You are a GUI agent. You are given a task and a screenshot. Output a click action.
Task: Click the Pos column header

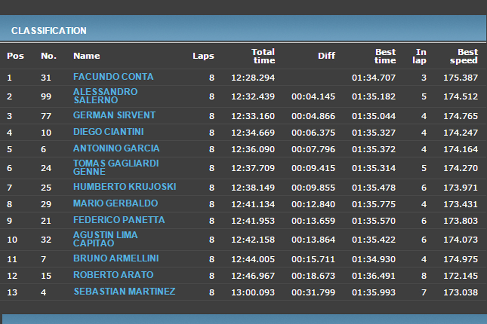[x=15, y=56]
